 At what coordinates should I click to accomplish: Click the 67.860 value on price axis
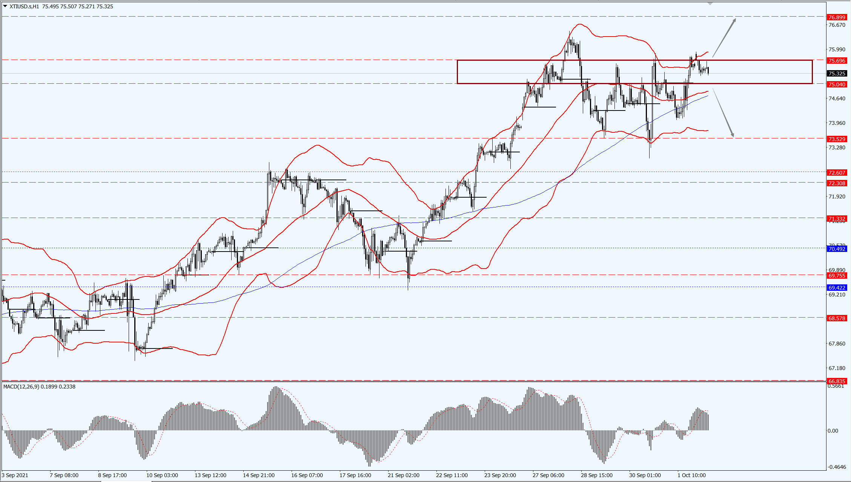click(837, 344)
